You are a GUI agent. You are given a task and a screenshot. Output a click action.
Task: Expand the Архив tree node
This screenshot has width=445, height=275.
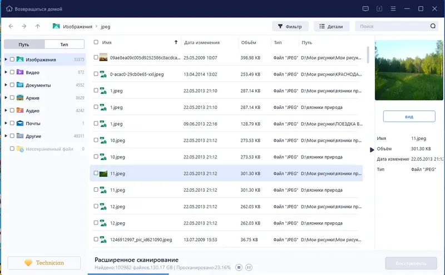click(x=6, y=98)
